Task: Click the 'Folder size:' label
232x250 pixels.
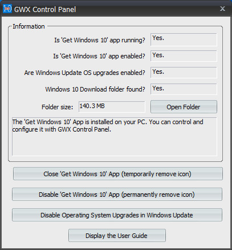Action: point(57,107)
